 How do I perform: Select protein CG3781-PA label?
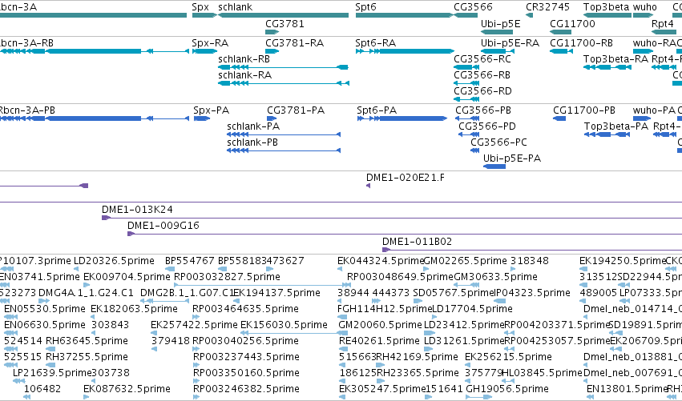(296, 110)
